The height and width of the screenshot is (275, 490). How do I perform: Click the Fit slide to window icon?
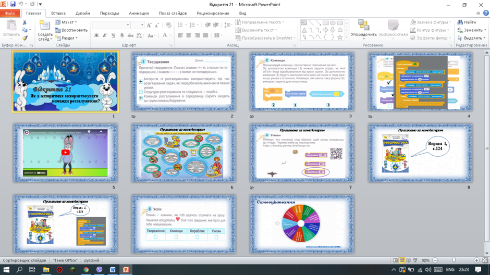[485, 260]
